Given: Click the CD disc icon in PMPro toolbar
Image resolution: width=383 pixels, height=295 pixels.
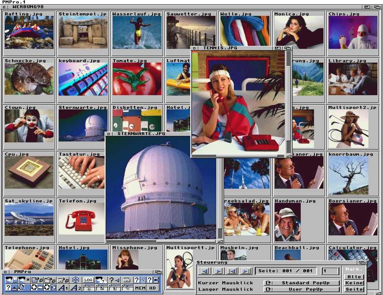Looking at the screenshot, I should (x=75, y=280).
